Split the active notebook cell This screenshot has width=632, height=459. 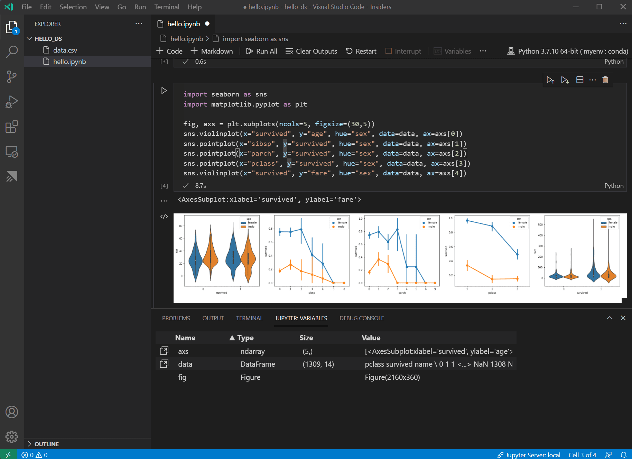(579, 80)
